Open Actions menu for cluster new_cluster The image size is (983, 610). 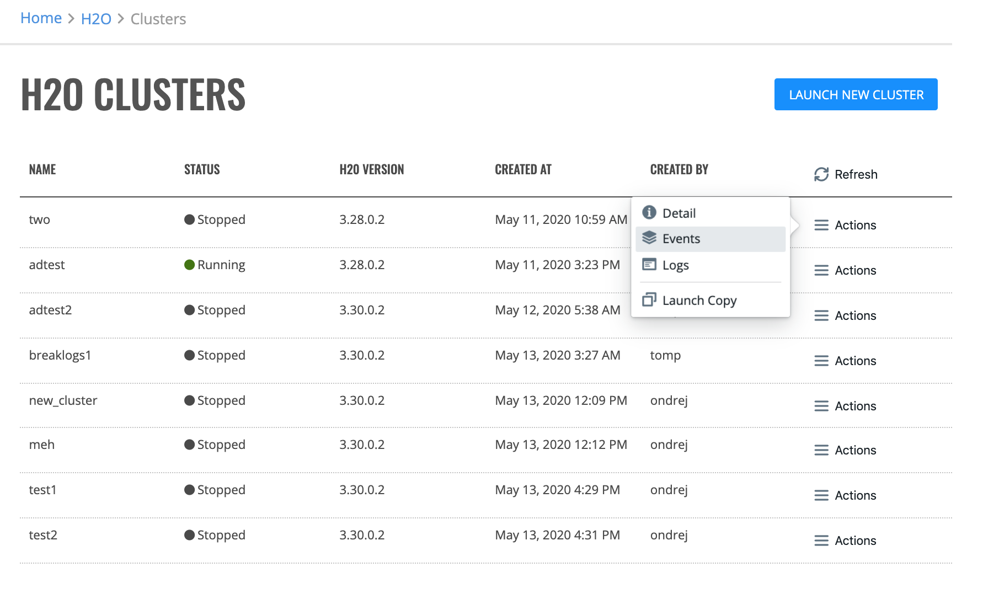[845, 406]
